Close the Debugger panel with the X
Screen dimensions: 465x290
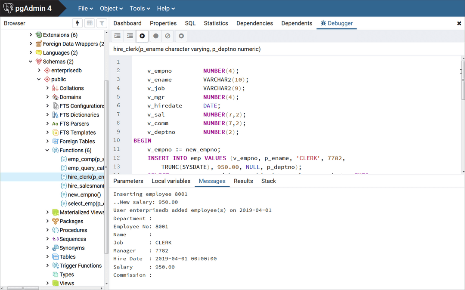[459, 23]
